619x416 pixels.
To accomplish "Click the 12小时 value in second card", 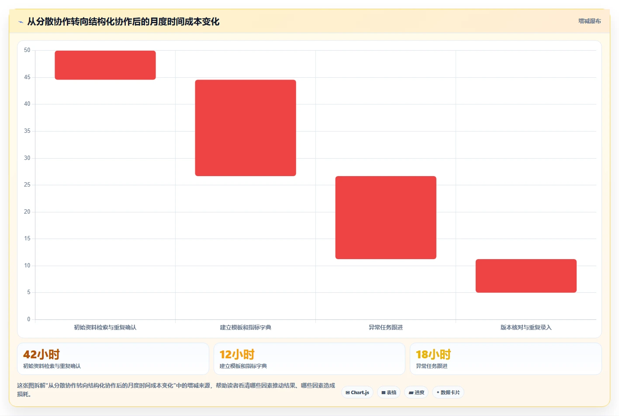I will [237, 354].
